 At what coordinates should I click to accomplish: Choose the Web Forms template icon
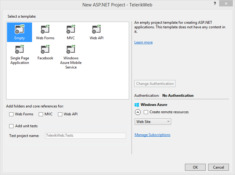(45, 29)
